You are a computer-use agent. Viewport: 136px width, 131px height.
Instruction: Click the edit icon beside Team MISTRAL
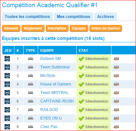point(116,93)
